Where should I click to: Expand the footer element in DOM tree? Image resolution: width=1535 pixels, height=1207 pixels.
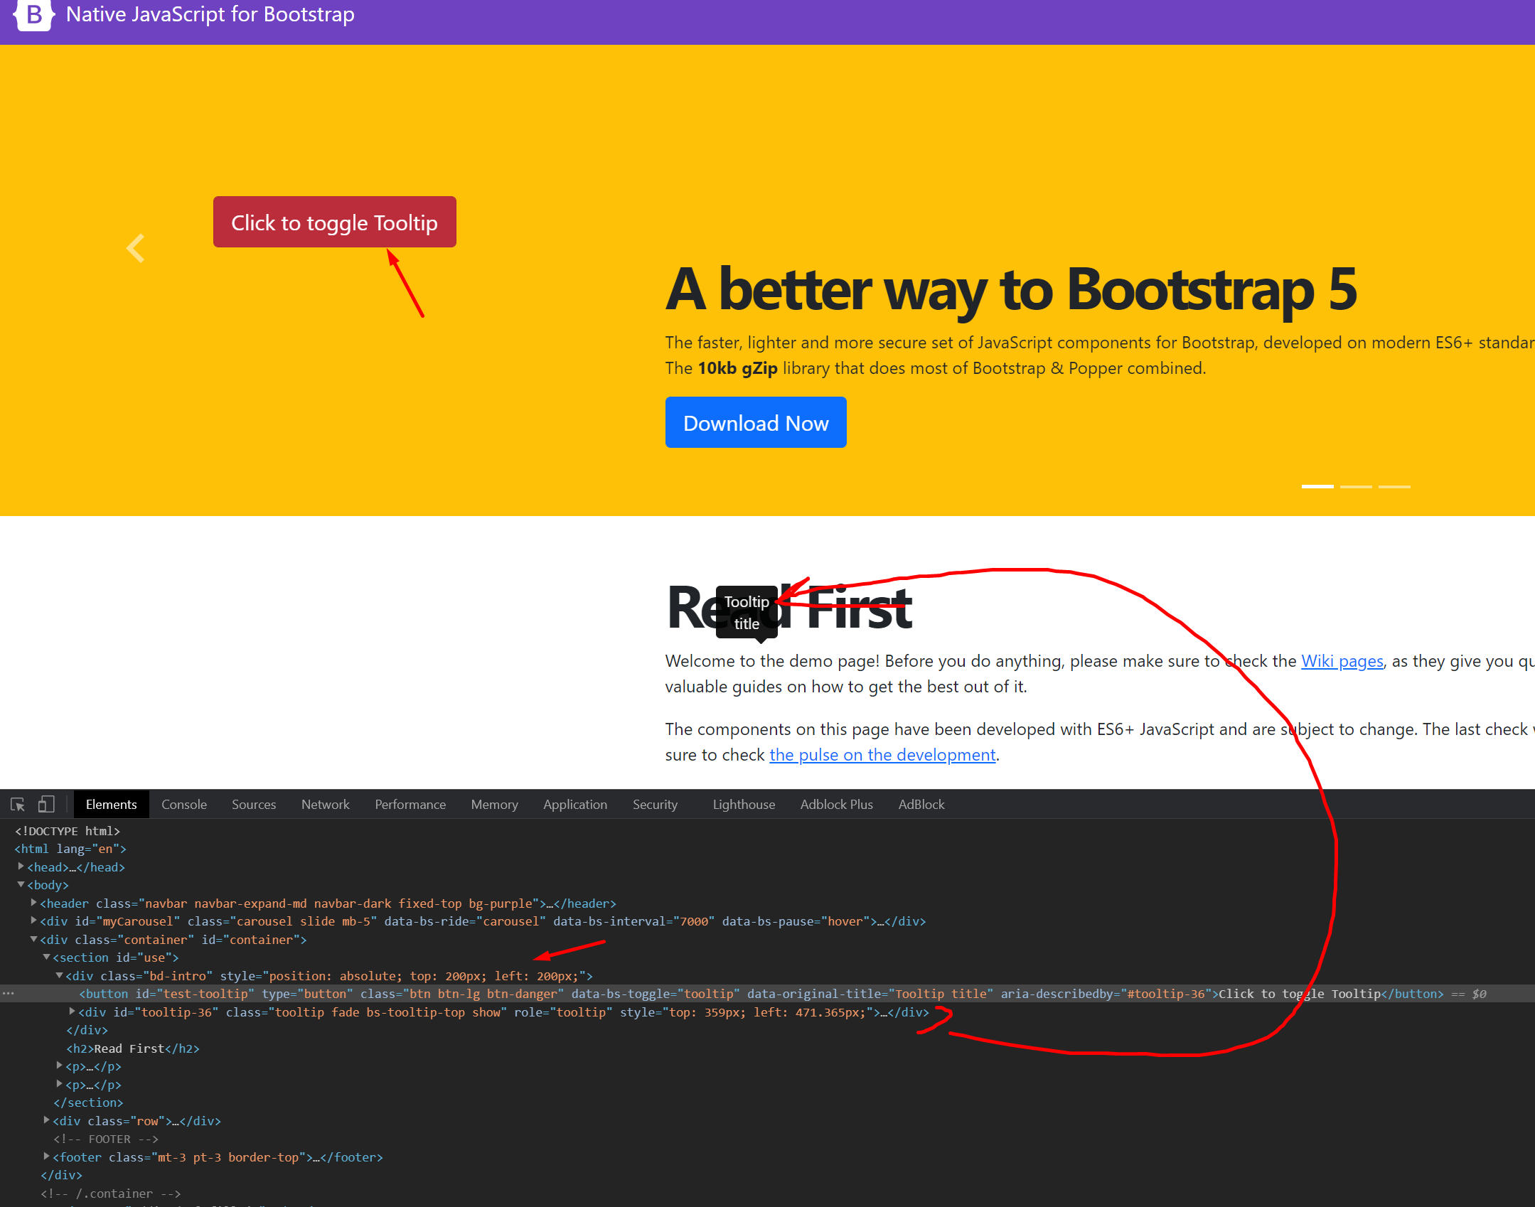pyautogui.click(x=46, y=1157)
